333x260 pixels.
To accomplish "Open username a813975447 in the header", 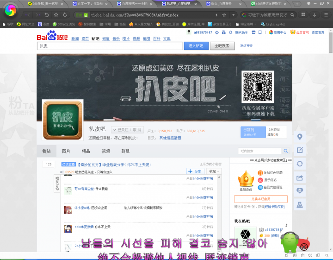I will pyautogui.click(x=203, y=32).
